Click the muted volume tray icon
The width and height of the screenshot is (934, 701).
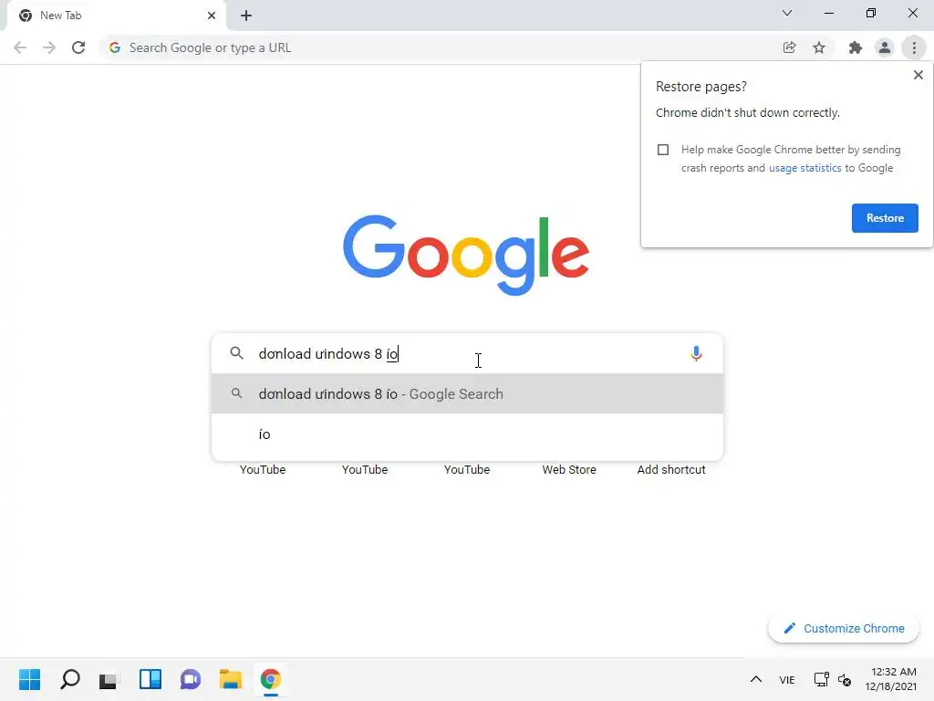(x=845, y=679)
